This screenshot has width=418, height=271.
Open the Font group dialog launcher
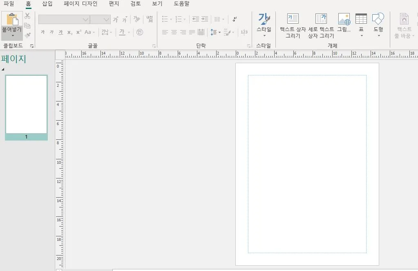[x=154, y=46]
